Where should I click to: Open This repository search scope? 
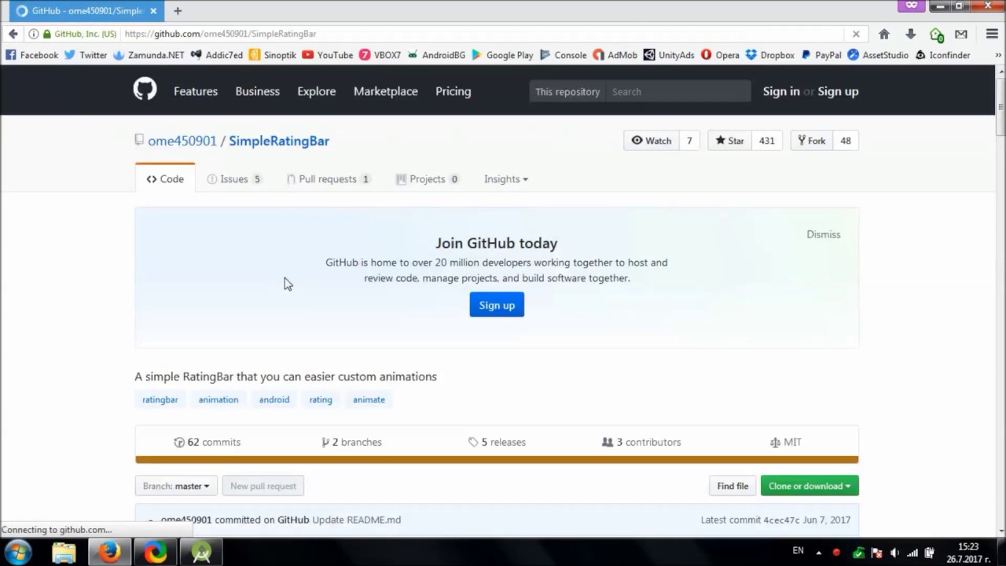pyautogui.click(x=567, y=91)
